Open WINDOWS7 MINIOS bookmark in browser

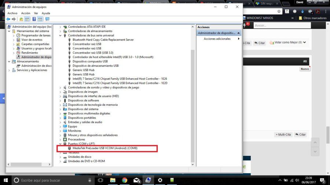[258, 18]
